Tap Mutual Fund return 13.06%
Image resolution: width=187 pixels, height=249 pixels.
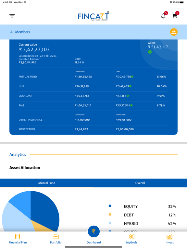pos(162,77)
